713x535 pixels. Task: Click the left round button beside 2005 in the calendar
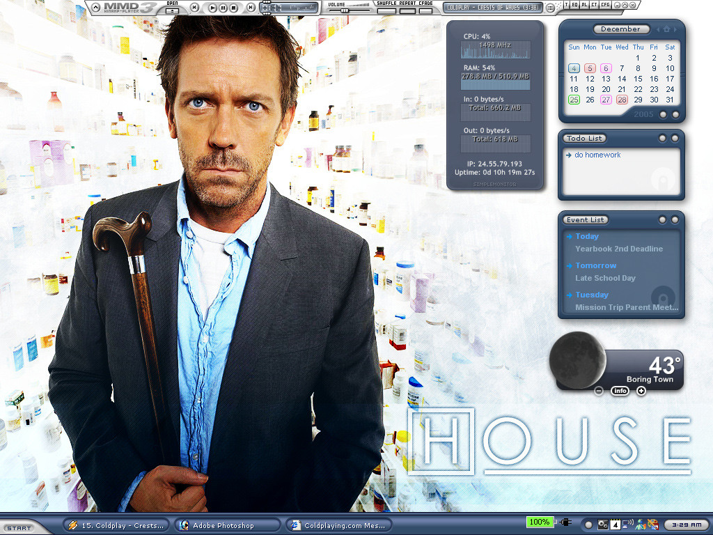[x=663, y=115]
